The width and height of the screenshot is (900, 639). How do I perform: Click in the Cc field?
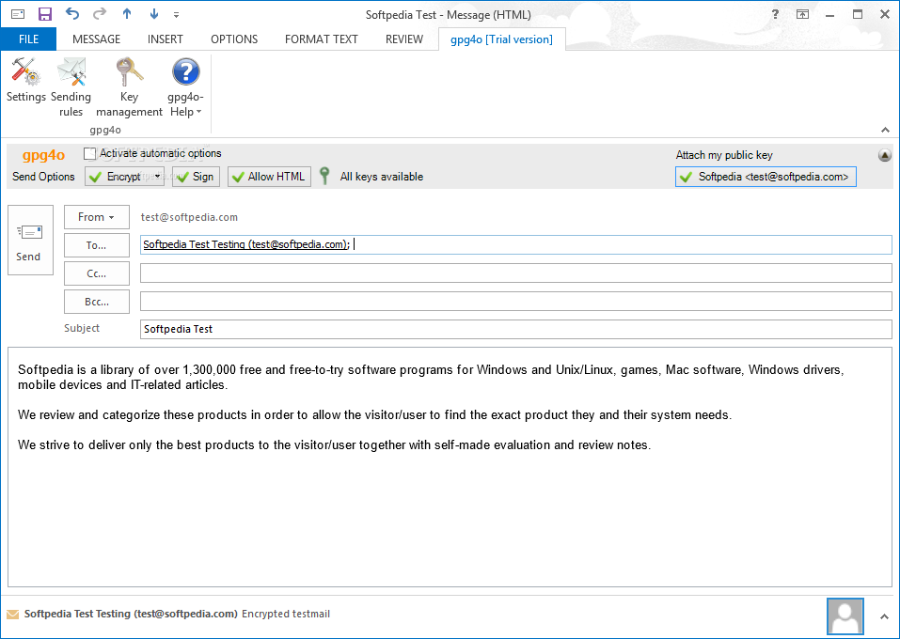[x=516, y=273]
